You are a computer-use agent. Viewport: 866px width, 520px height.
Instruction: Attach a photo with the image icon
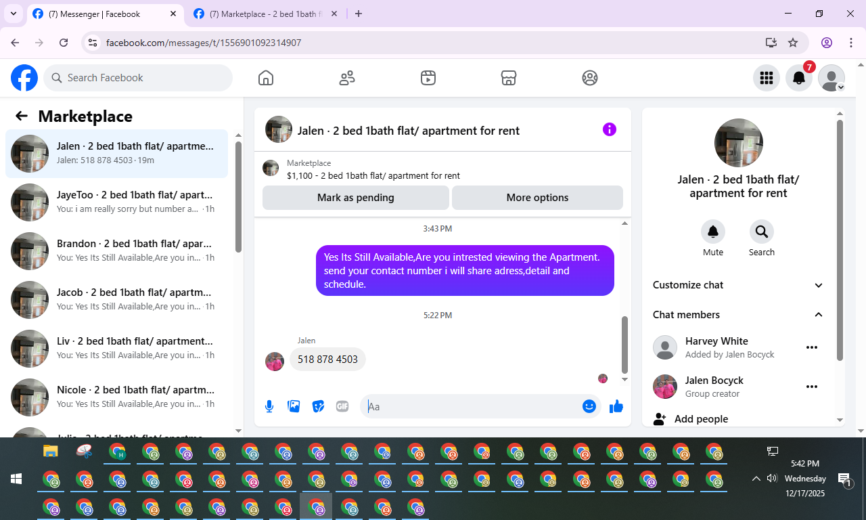(x=294, y=406)
